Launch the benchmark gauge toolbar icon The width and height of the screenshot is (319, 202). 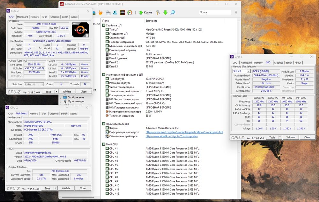[x=130, y=13]
